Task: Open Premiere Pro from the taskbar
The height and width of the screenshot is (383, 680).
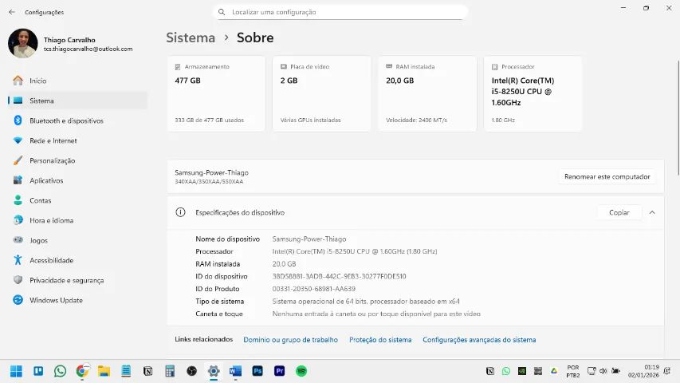Action: pyautogui.click(x=280, y=371)
